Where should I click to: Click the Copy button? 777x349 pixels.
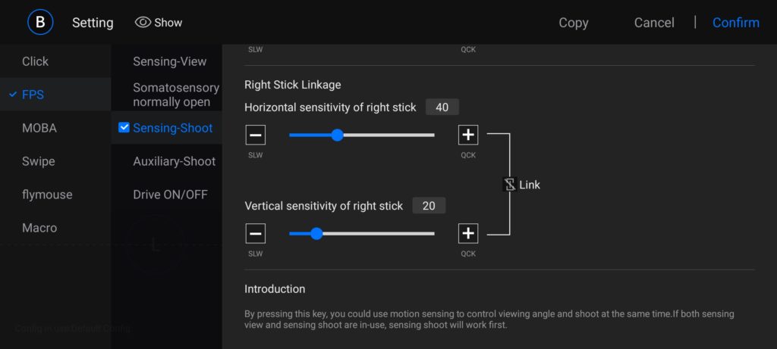[x=573, y=23]
